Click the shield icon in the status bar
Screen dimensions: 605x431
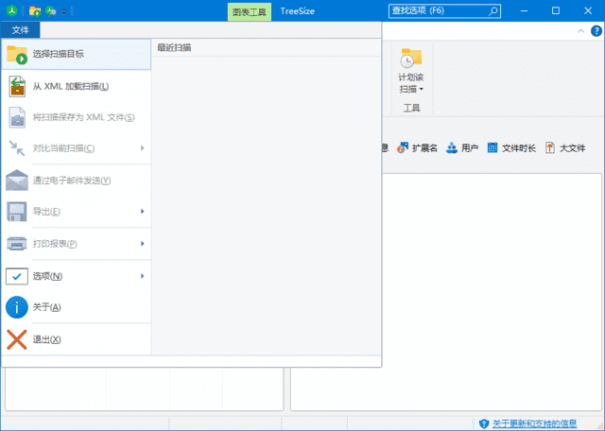(483, 423)
